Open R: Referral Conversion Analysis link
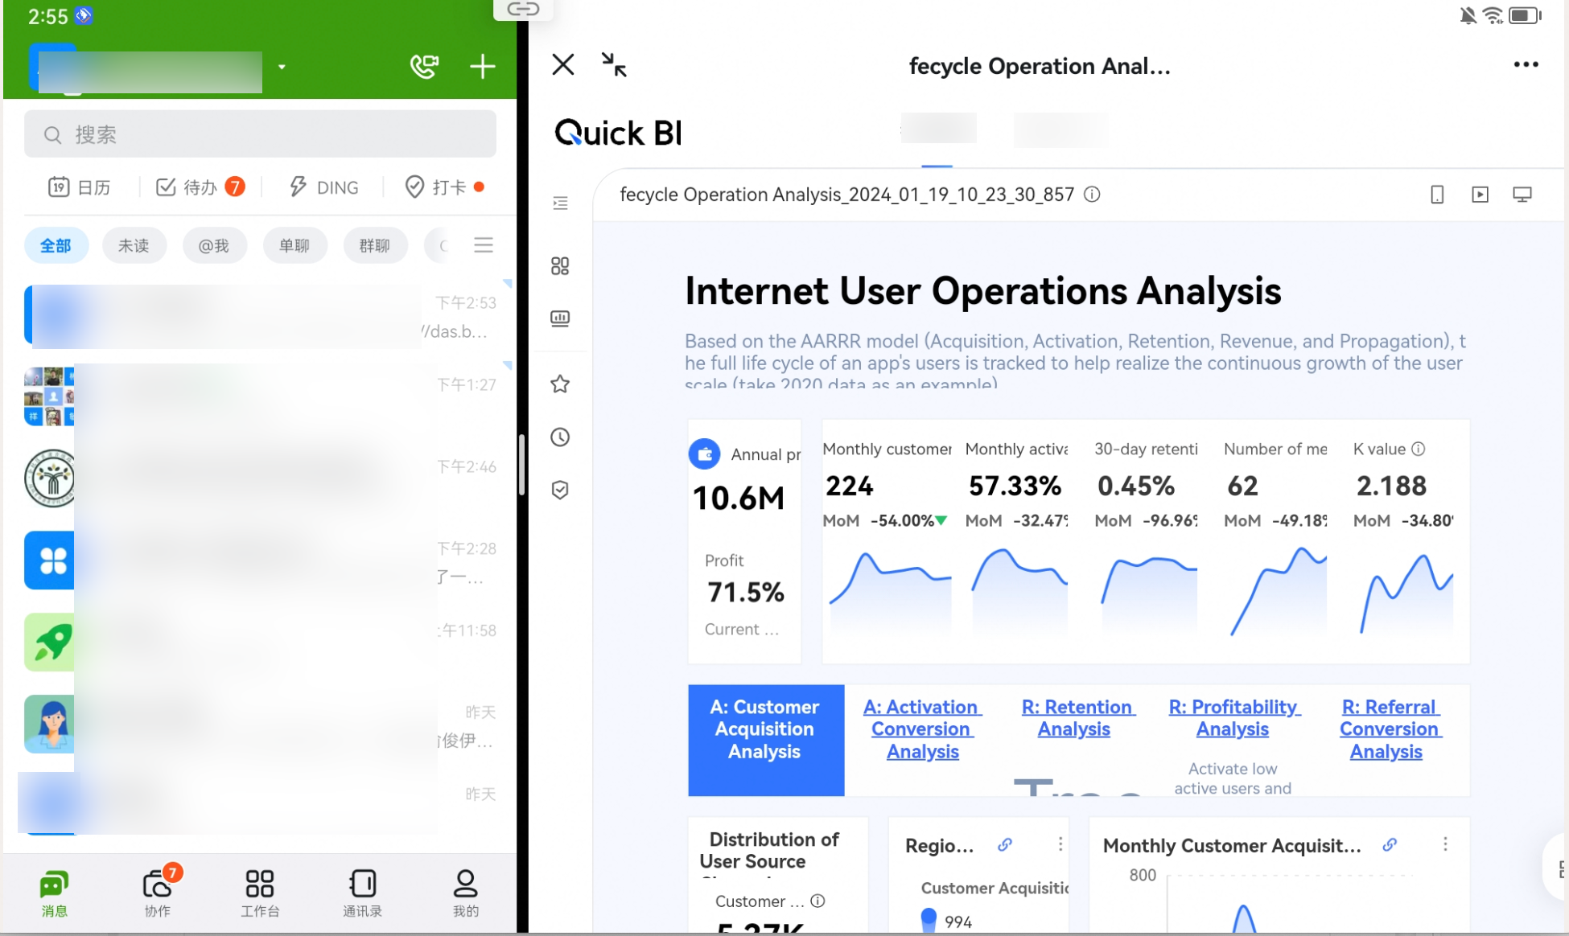The height and width of the screenshot is (936, 1569). [x=1390, y=729]
